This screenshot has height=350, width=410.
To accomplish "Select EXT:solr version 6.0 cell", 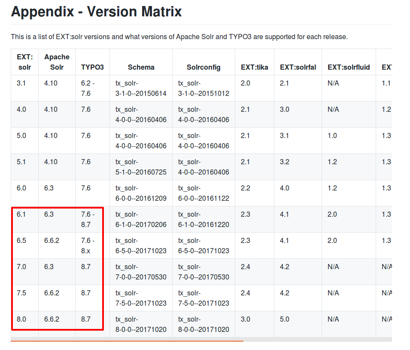I will tap(24, 193).
